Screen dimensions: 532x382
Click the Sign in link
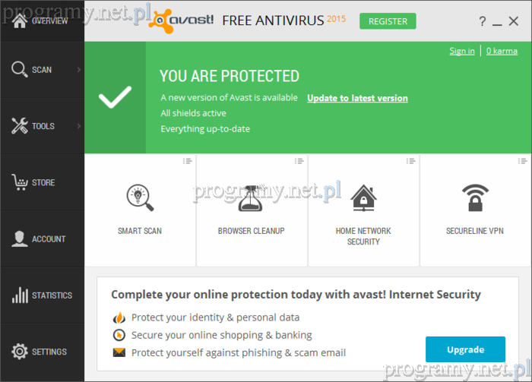(x=462, y=51)
